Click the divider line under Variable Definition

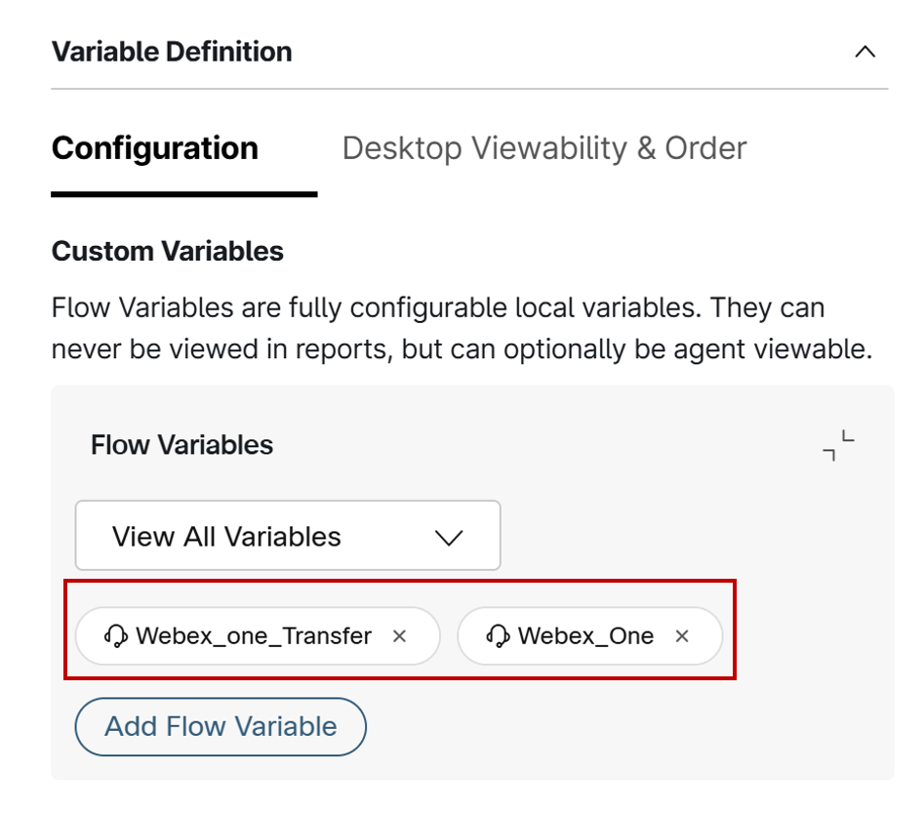coord(469,89)
